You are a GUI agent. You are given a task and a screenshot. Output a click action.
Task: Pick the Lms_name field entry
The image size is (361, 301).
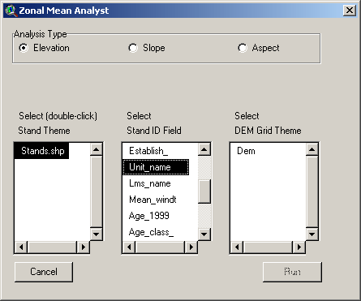[x=150, y=183]
